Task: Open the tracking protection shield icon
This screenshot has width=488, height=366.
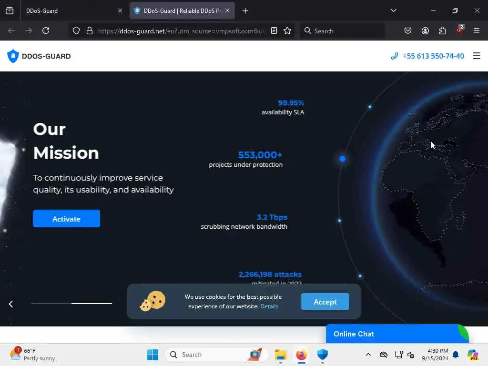Action: pos(76,30)
